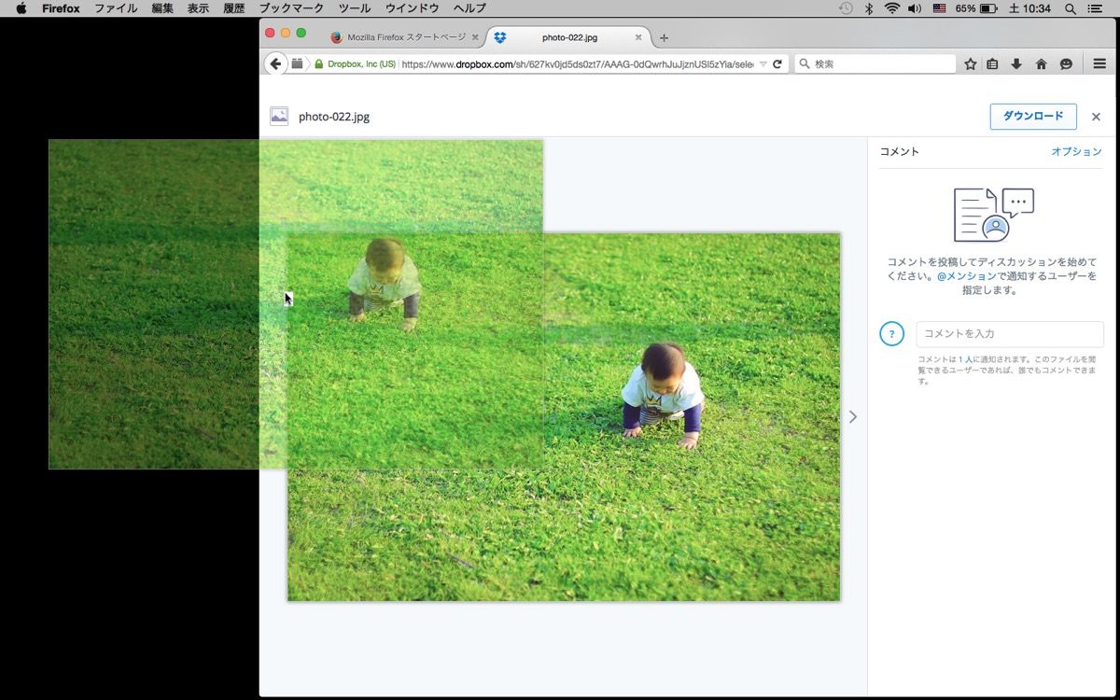Click the コメント panel heading
Screen dimensions: 1120x700
click(x=900, y=151)
